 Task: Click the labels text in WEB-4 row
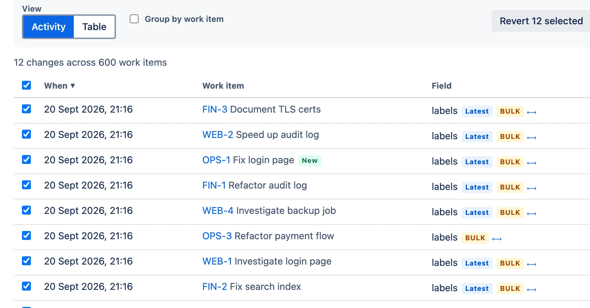(445, 212)
